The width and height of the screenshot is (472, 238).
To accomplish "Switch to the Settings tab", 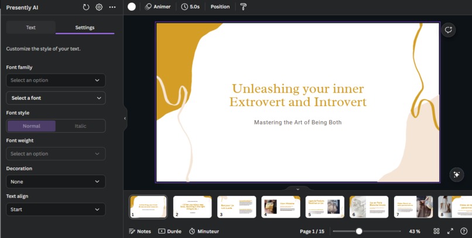I will (85, 27).
